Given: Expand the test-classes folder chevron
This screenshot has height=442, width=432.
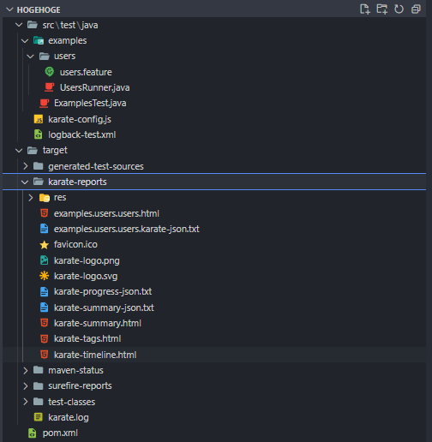Looking at the screenshot, I should (x=26, y=402).
